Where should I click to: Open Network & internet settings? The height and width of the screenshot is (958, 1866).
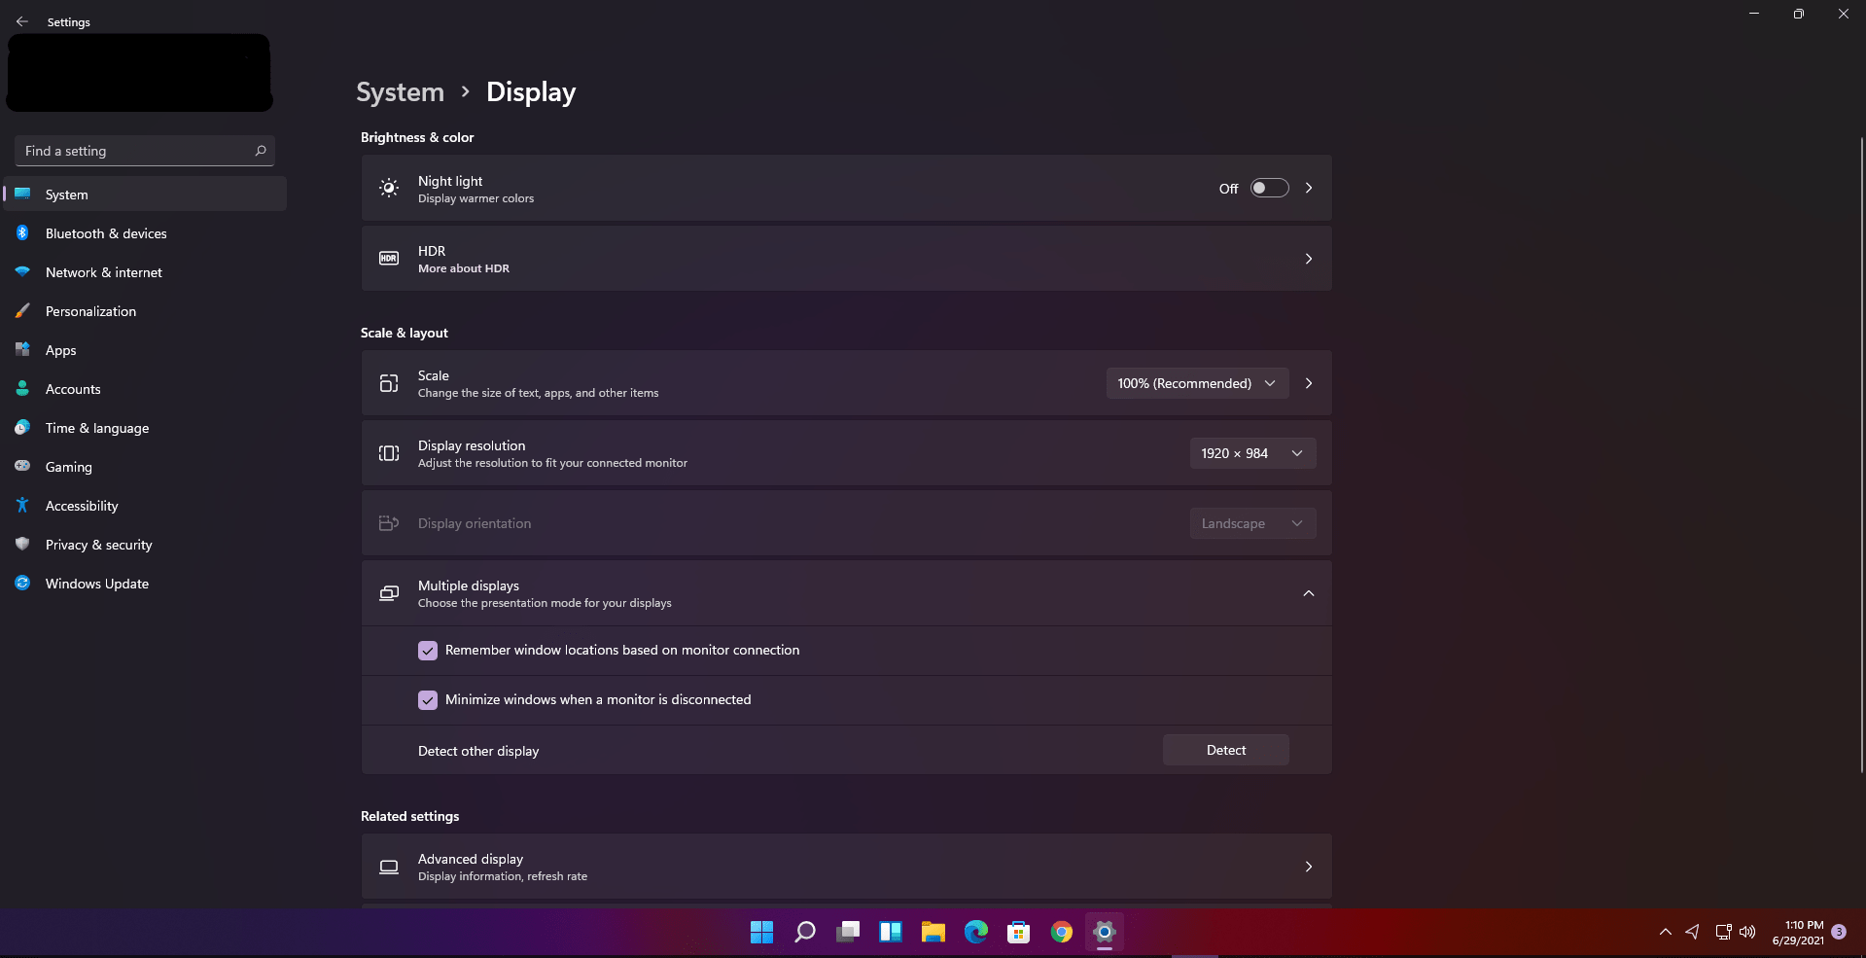[103, 272]
